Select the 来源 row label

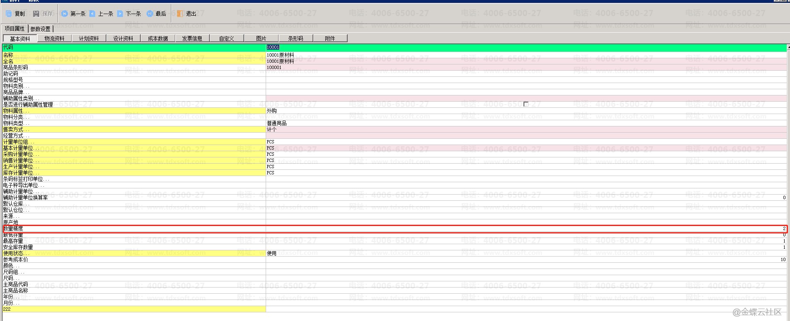coord(12,216)
